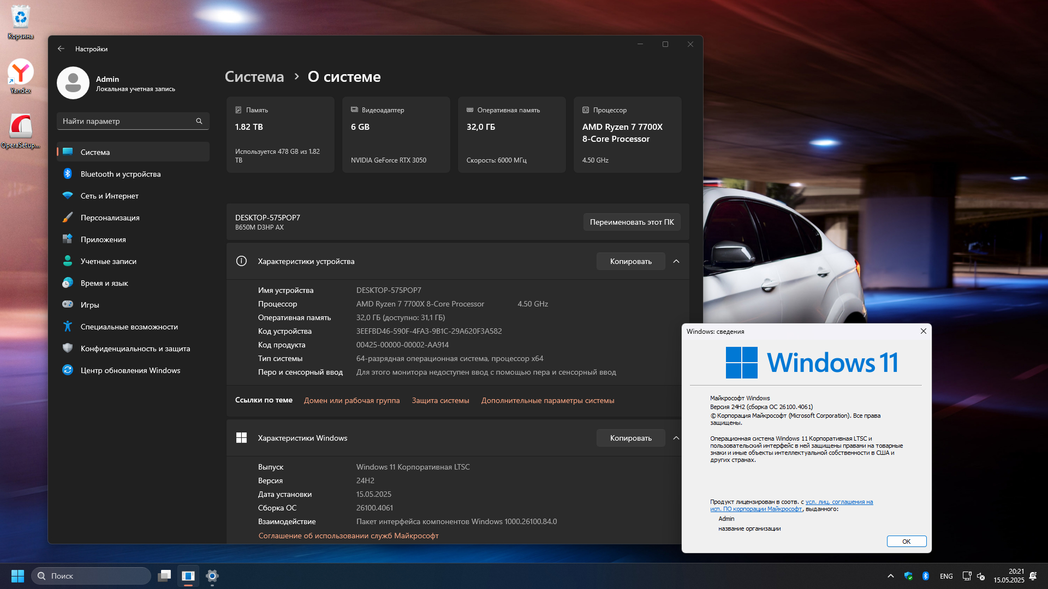The image size is (1048, 589).
Task: Open the network tray icon
Action: point(967,576)
